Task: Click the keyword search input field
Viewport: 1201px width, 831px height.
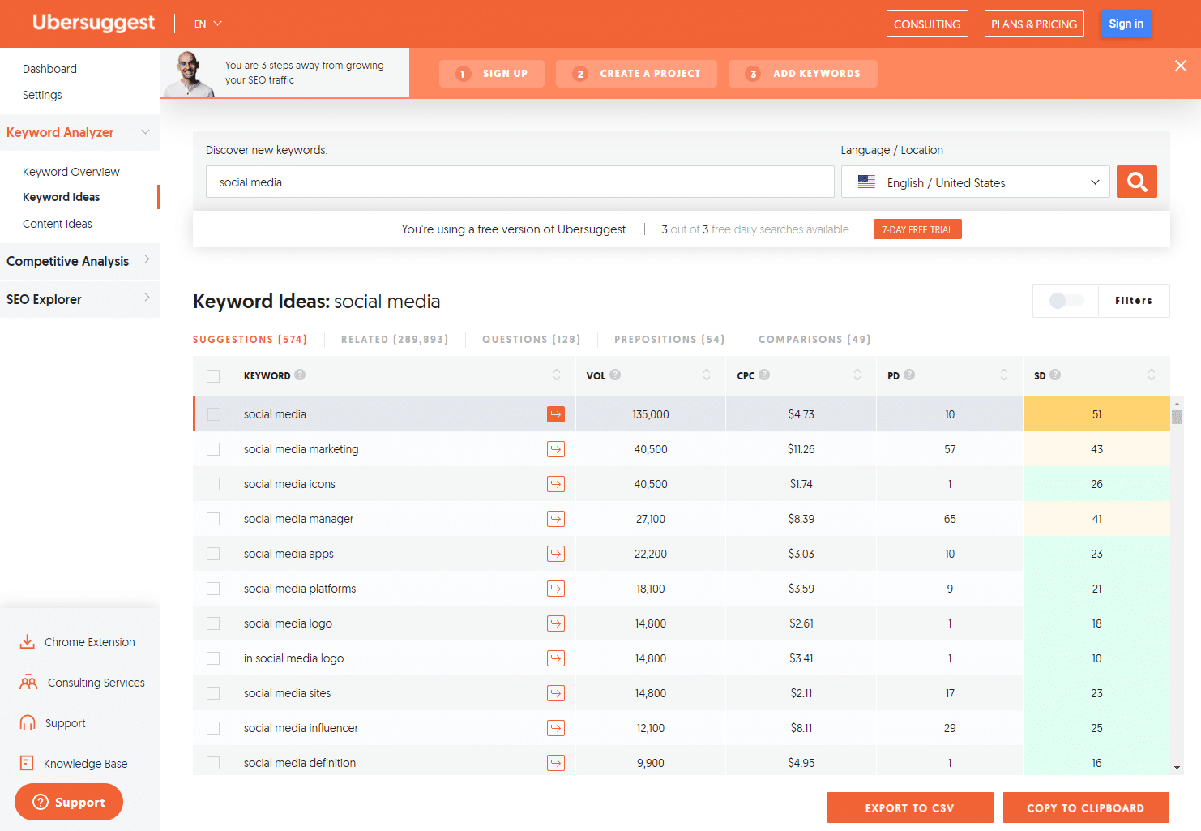Action: coord(520,182)
